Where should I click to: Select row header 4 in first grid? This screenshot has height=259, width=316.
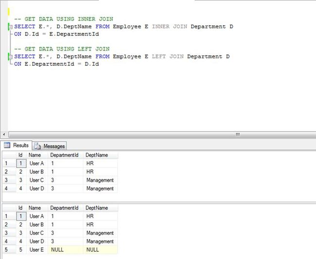pyautogui.click(x=9, y=189)
